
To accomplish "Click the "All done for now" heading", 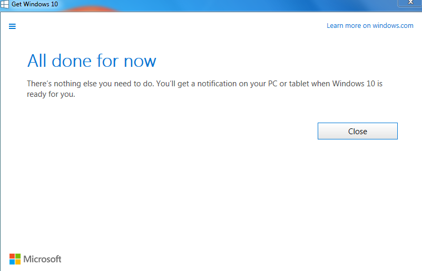I will (x=92, y=61).
